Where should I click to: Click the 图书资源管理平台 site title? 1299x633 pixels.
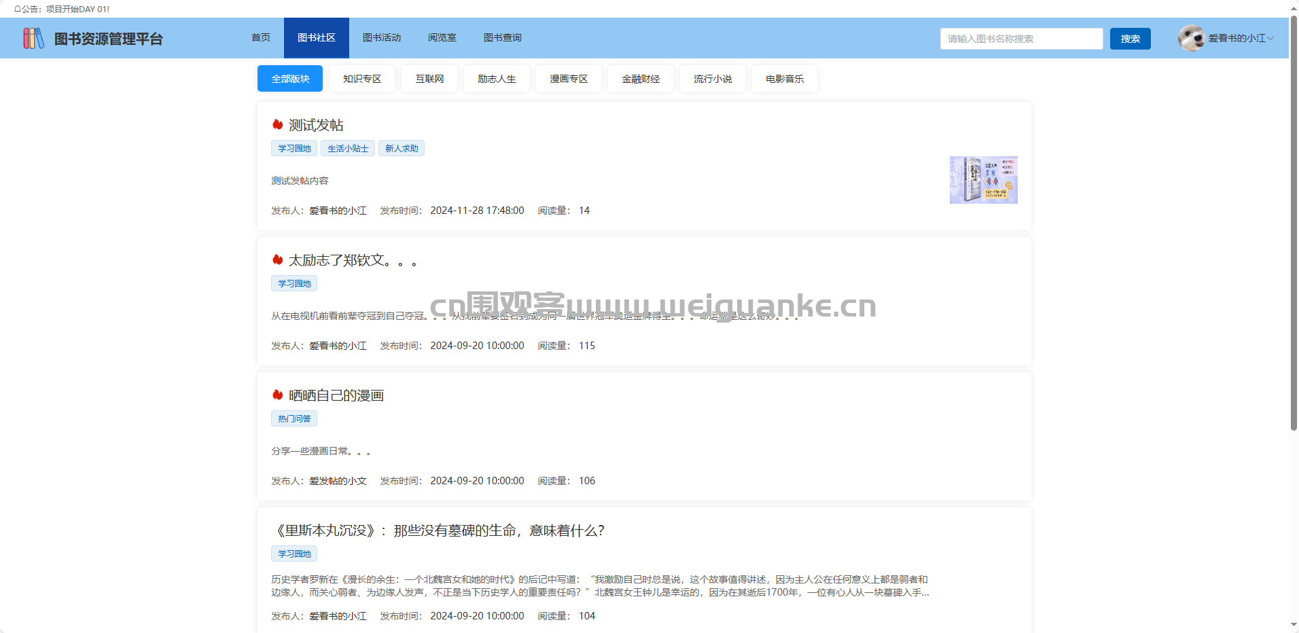click(109, 39)
